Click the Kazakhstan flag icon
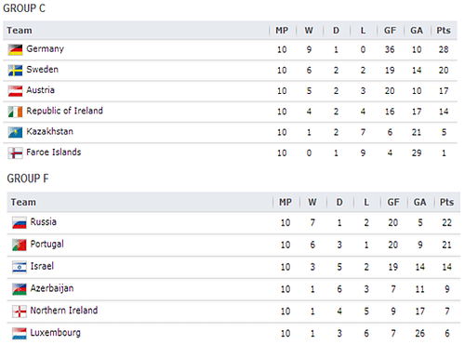Image resolution: width=465 pixels, height=345 pixels. point(15,132)
